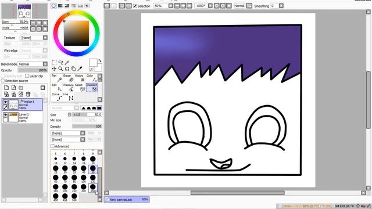
Task: Activate the move tool
Action: tap(54, 69)
